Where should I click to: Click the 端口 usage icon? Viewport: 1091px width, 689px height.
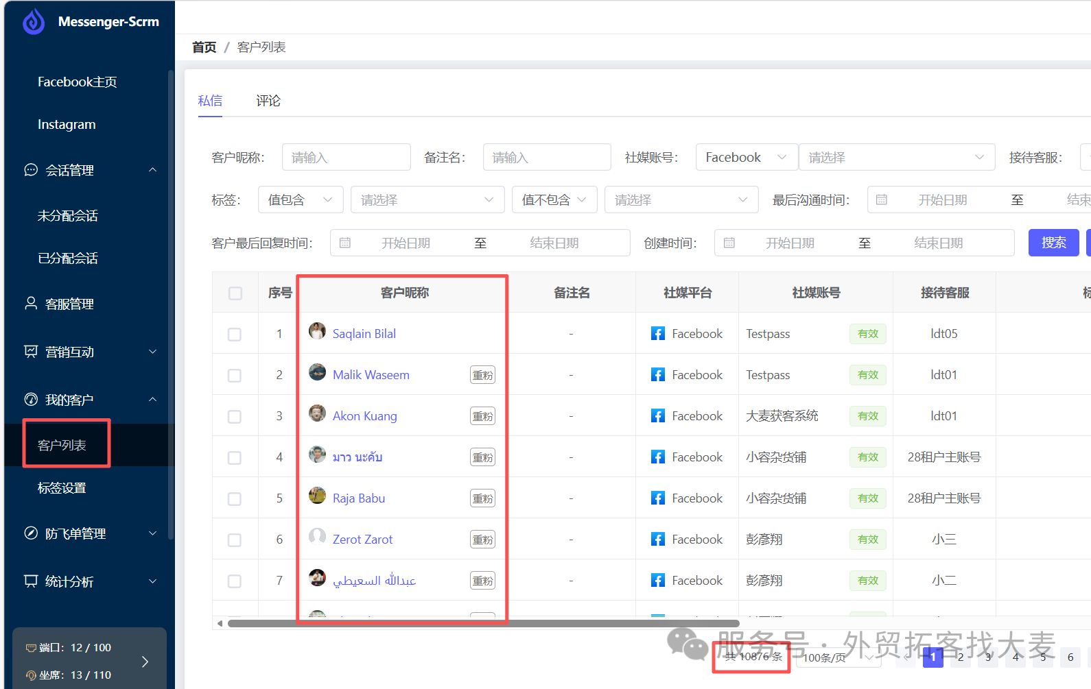tap(31, 648)
